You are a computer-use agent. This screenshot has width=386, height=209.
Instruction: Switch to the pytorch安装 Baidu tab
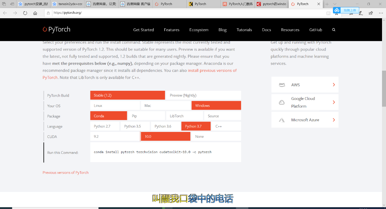pos(33,4)
